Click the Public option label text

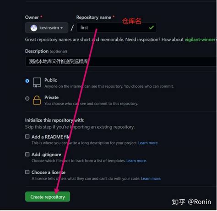tap(51, 80)
